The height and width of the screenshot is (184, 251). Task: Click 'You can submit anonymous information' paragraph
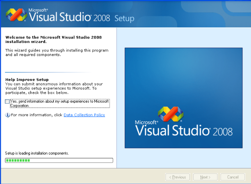pos(54,88)
